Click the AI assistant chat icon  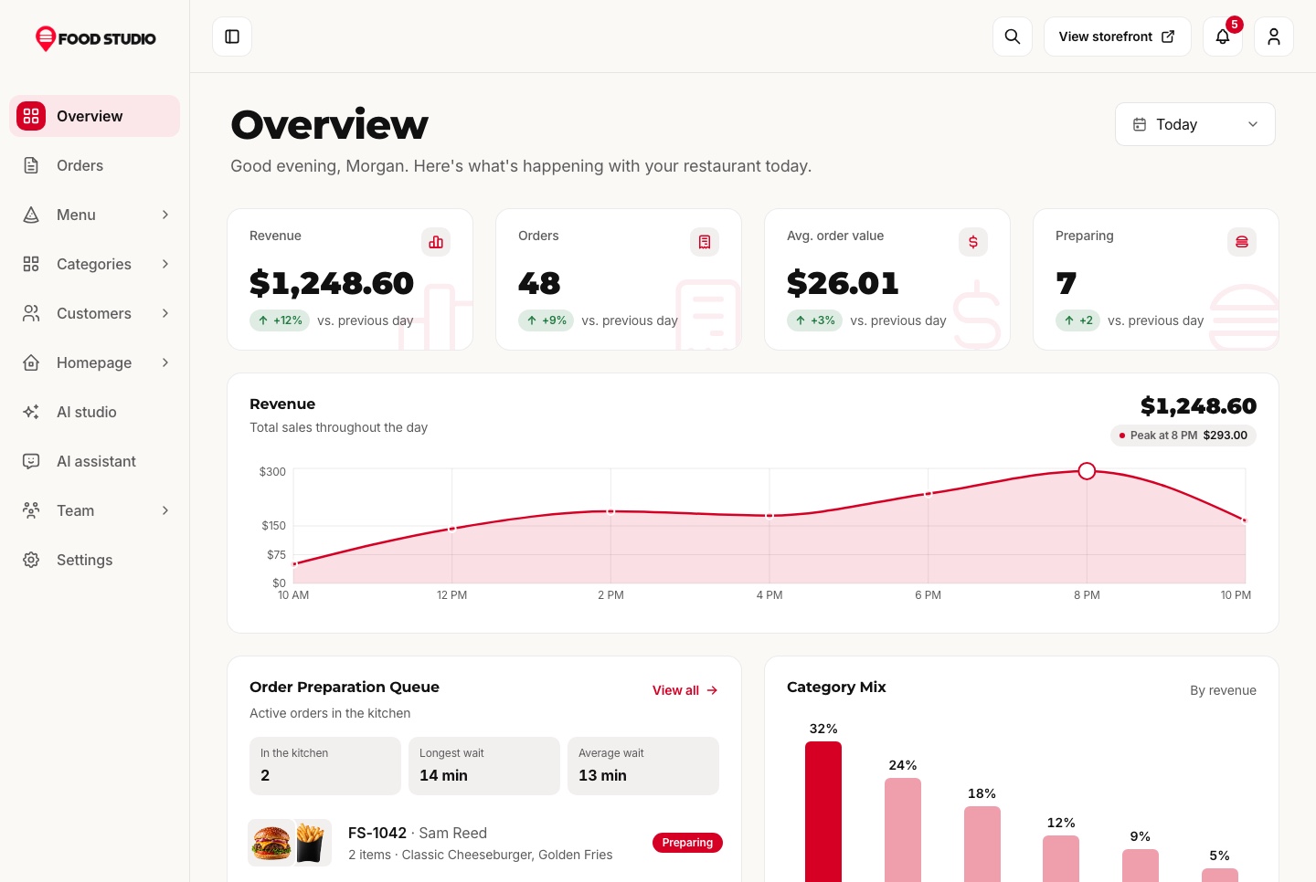tap(31, 461)
